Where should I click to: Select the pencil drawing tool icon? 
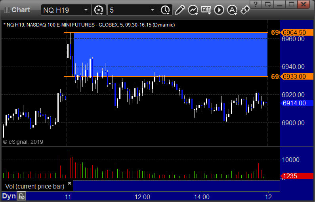point(179,10)
